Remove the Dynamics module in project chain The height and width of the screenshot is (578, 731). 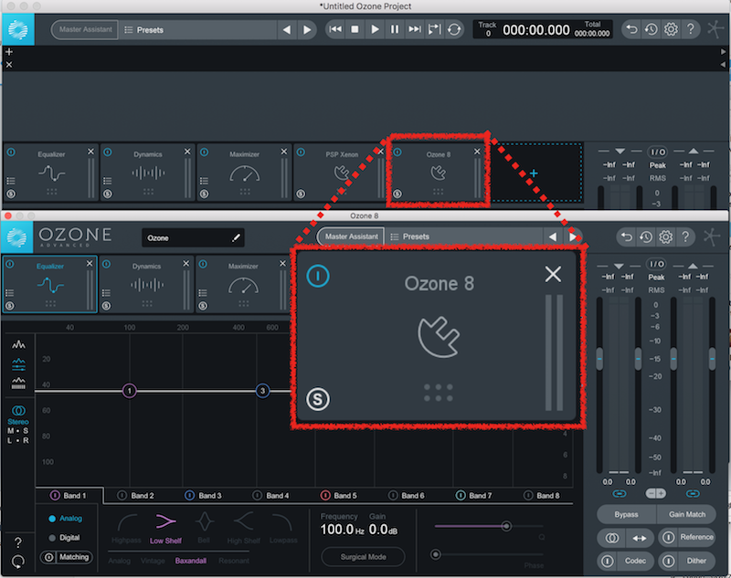click(187, 152)
